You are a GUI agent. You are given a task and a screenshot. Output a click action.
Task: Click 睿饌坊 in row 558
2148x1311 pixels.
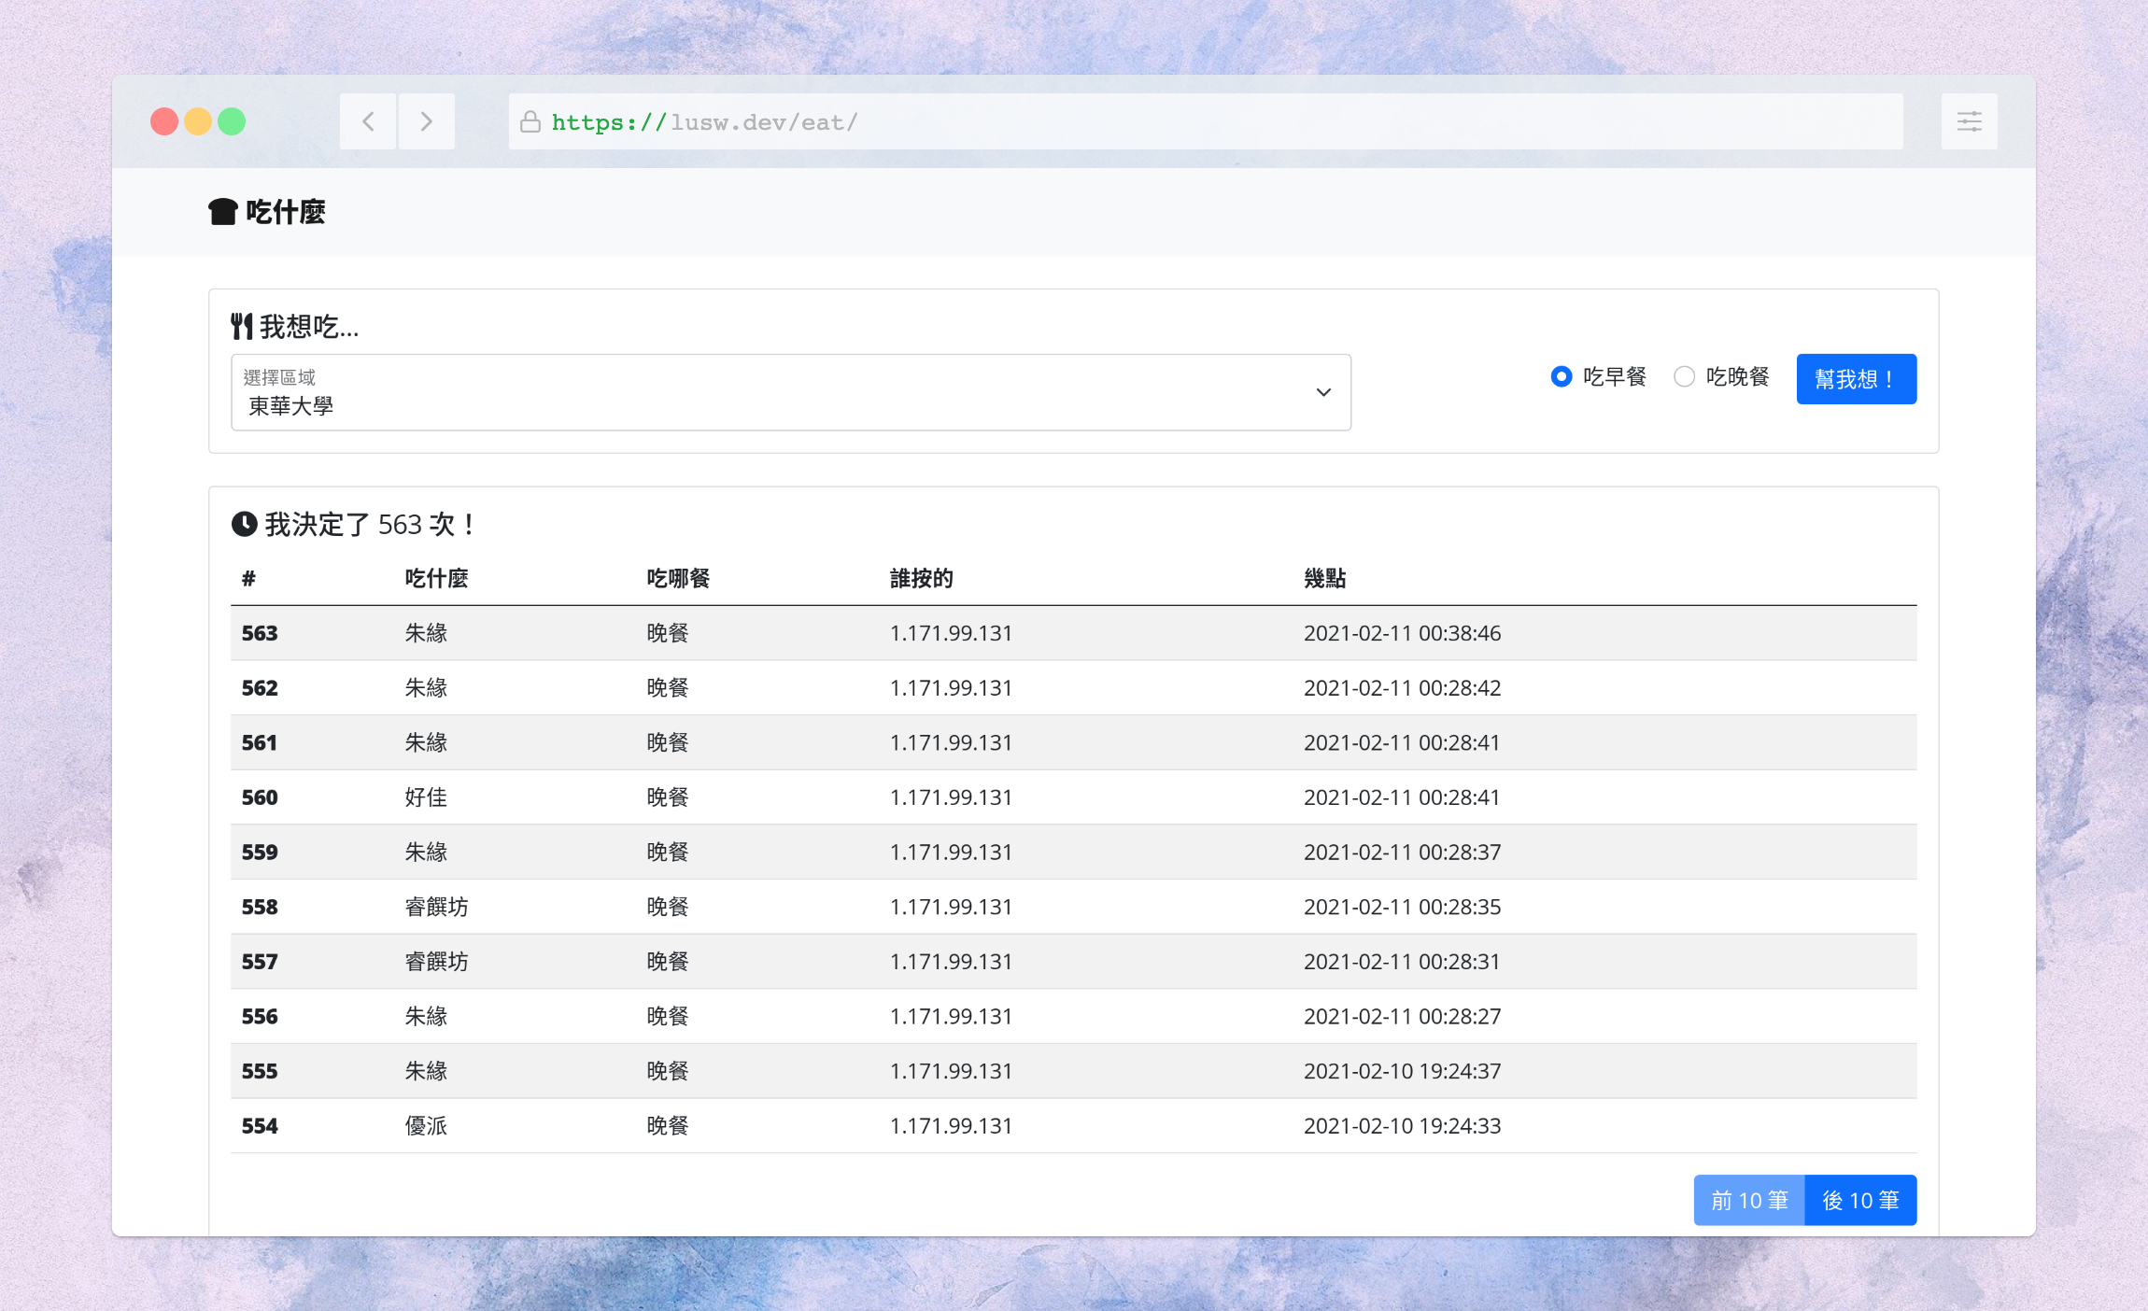coord(436,907)
